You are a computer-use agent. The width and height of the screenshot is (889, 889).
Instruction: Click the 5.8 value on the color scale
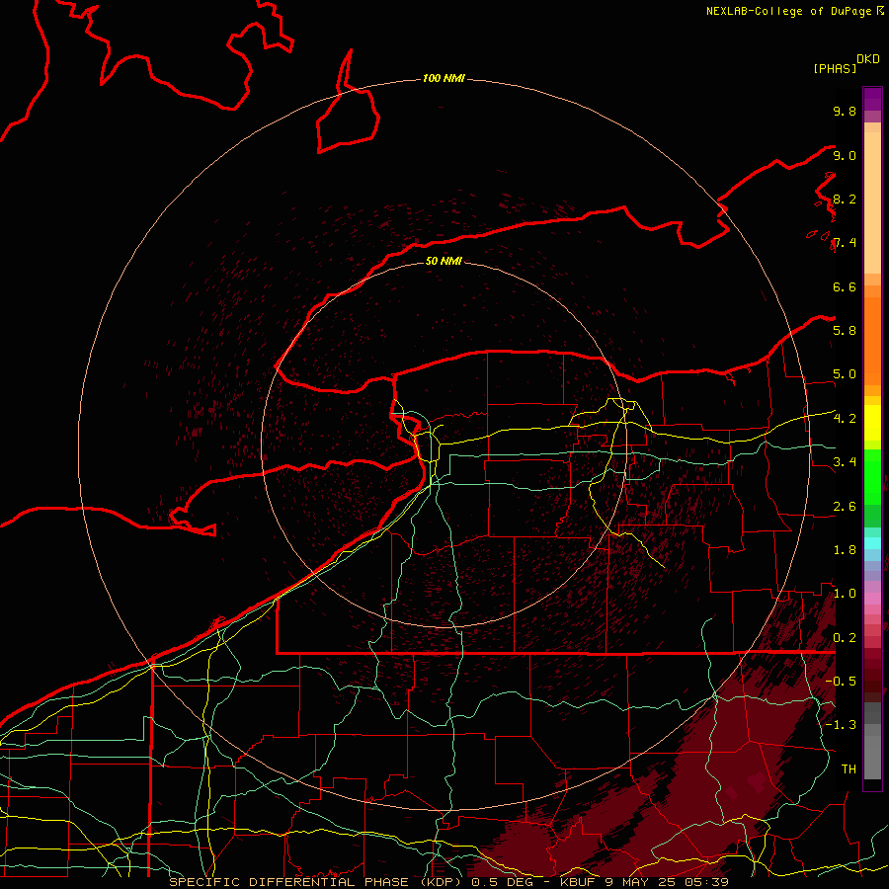[845, 331]
